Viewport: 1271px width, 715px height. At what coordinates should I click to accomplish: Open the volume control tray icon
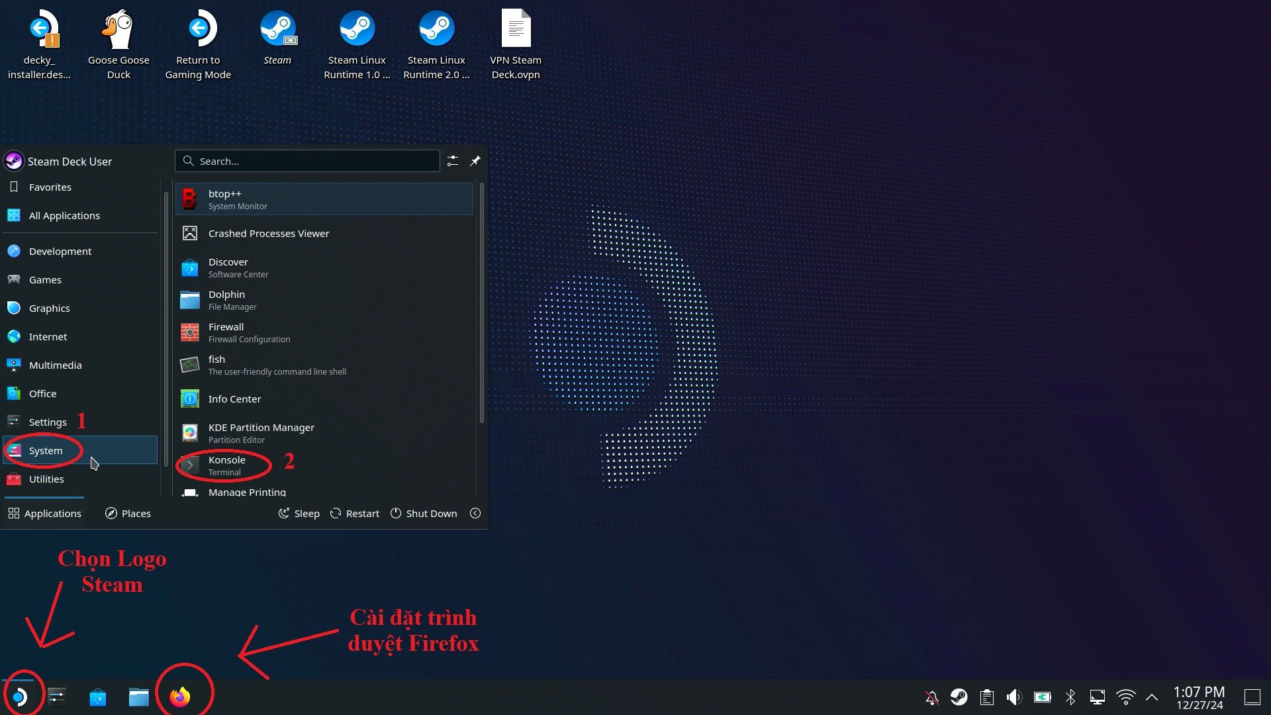(x=1014, y=697)
